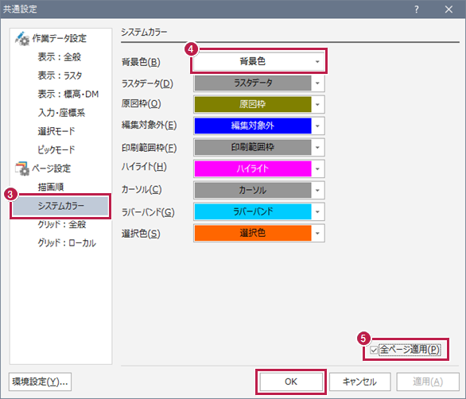Screen dimensions: 466x399
Task: Click the 作業データ設定 gear icon
Action: click(22, 39)
